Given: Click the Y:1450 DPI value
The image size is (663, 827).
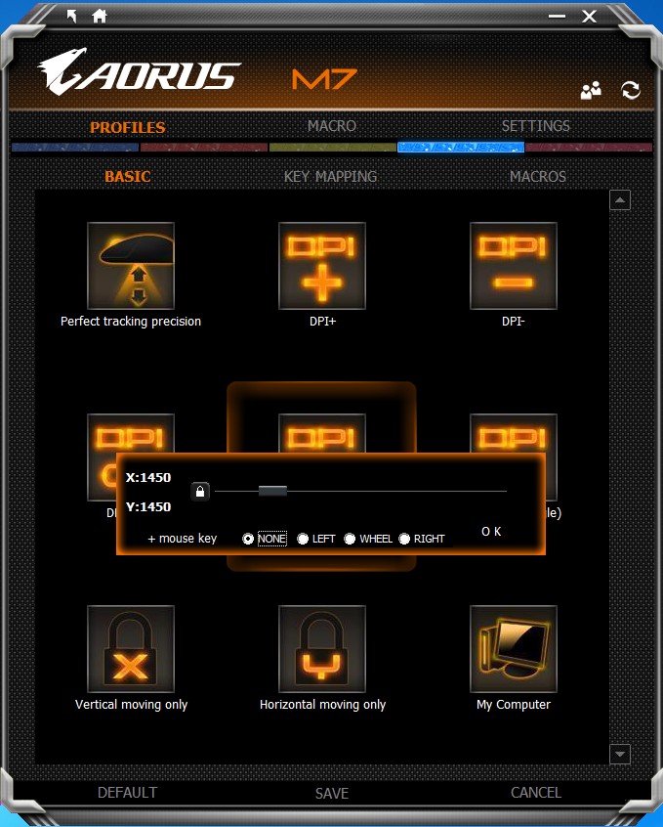Looking at the screenshot, I should (148, 507).
